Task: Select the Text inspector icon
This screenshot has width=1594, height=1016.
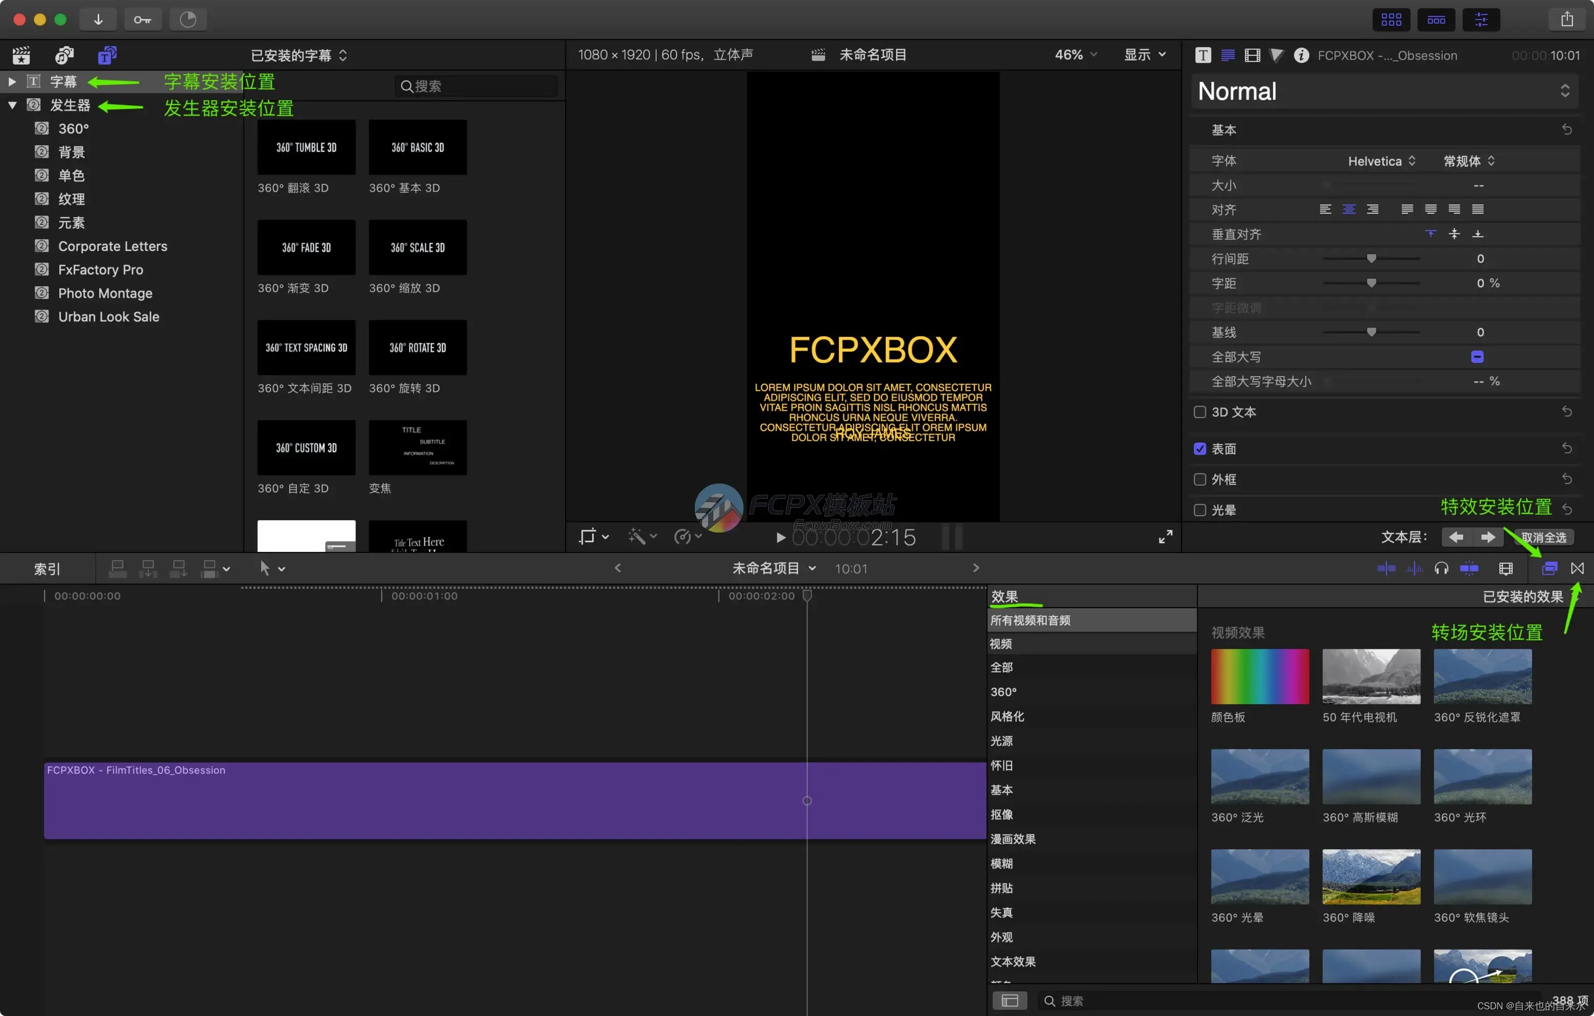Action: point(1203,56)
